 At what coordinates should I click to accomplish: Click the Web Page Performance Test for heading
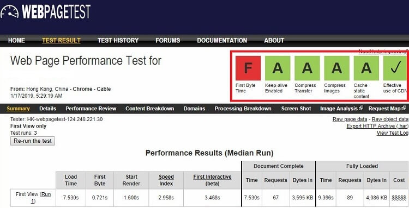click(86, 61)
